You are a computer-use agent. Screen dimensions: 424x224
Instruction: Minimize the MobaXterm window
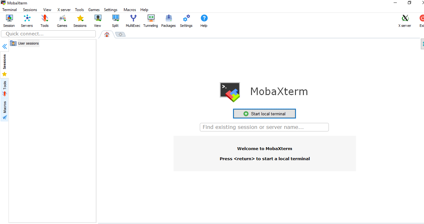pos(395,3)
